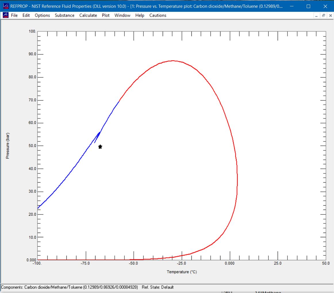
Task: Close the Pressure vs. Temperature plot window
Action: tap(331, 15)
